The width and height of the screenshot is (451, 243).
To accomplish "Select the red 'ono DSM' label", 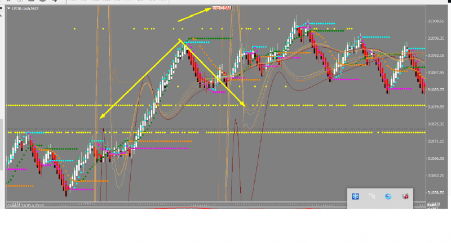I will [222, 8].
